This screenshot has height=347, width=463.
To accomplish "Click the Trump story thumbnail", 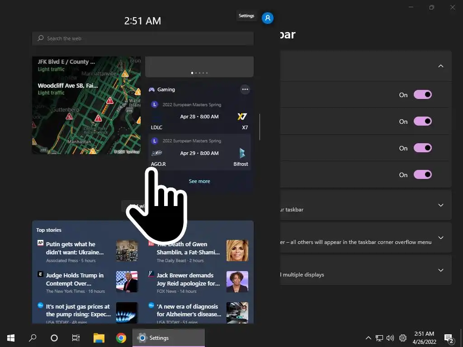I will point(127,281).
